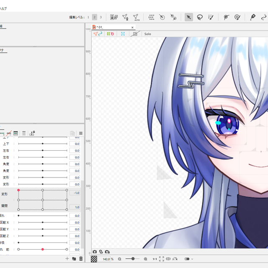268x268 pixels.
Task: Choose the brush selection tool
Action: [x=211, y=17]
